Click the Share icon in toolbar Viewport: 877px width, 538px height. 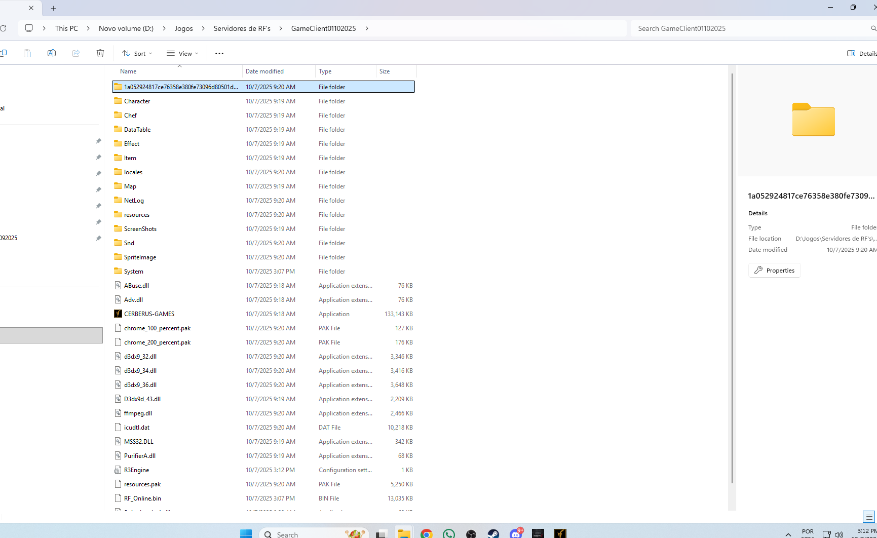point(76,53)
